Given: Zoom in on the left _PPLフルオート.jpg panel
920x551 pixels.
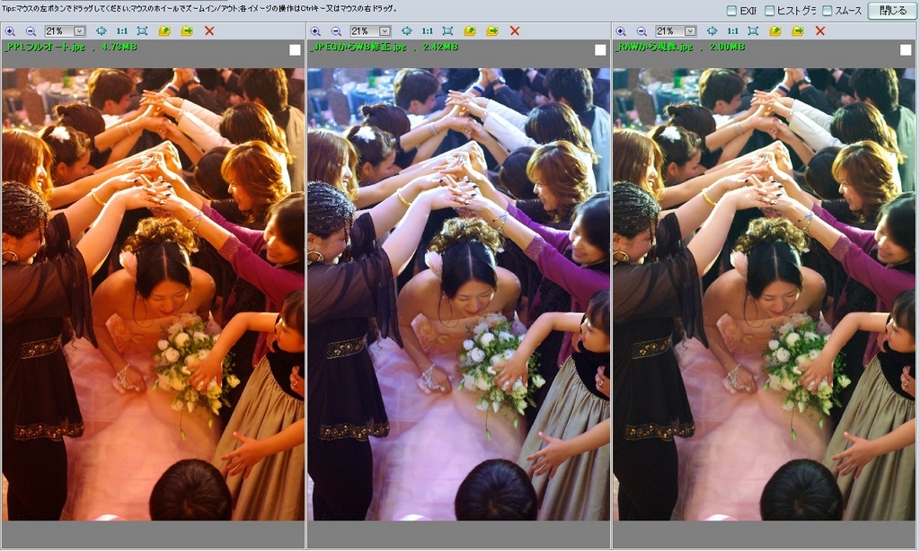Looking at the screenshot, I should click(10, 31).
